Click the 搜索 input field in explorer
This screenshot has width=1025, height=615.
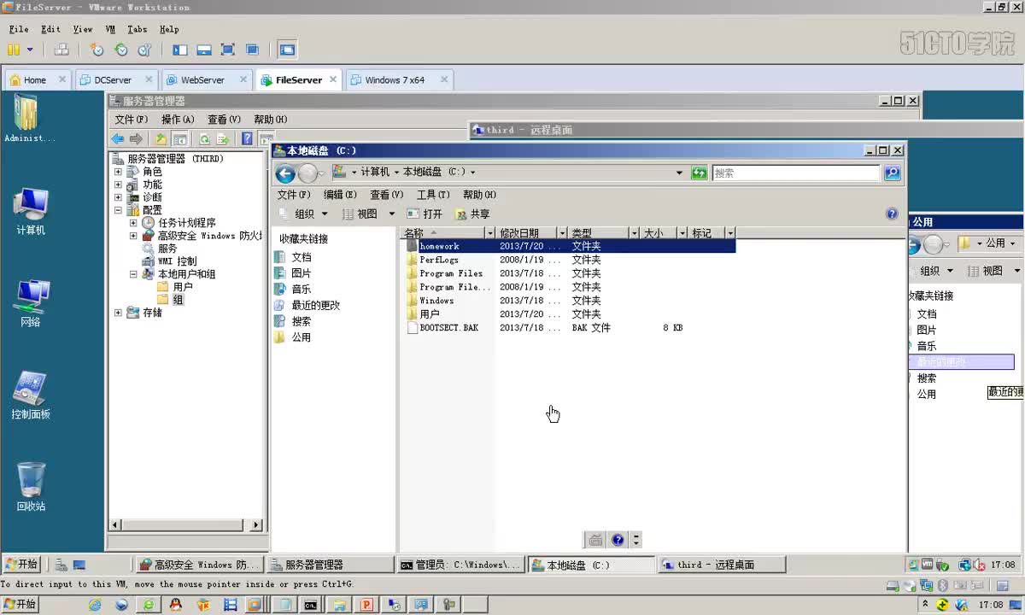tap(795, 173)
